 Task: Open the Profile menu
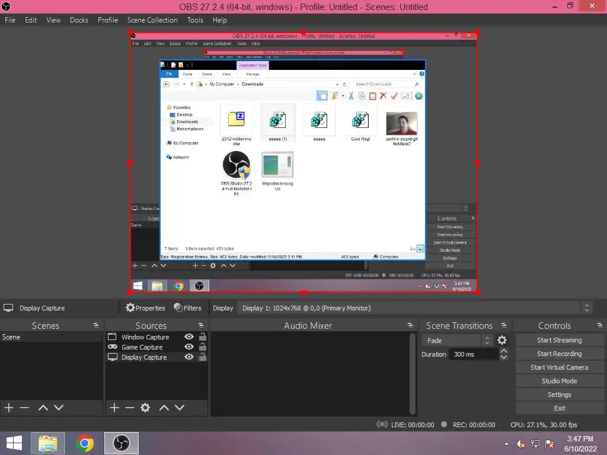tap(108, 20)
